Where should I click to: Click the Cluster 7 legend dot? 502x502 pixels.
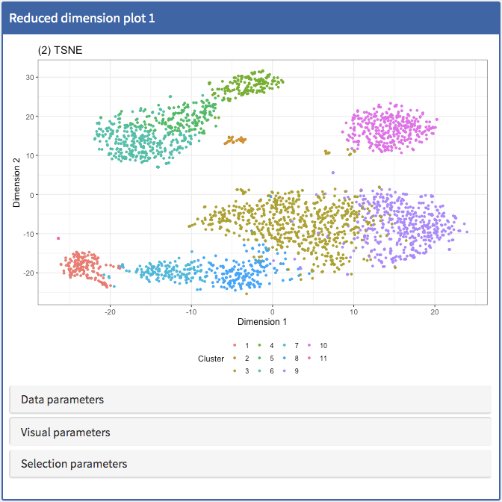click(x=285, y=346)
